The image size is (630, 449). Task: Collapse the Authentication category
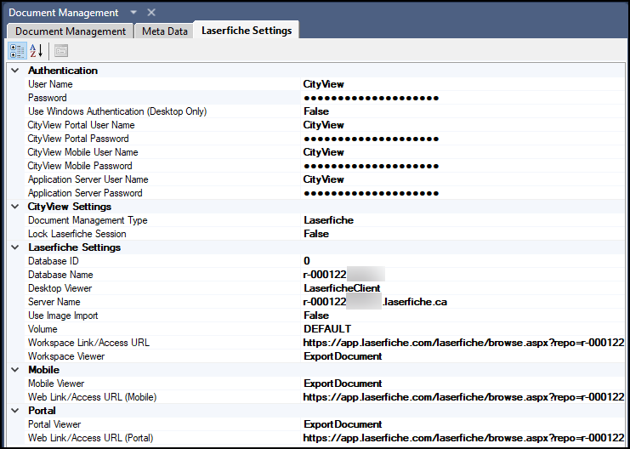pyautogui.click(x=14, y=71)
